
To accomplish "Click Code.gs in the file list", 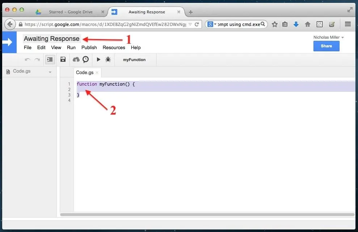I will click(22, 71).
